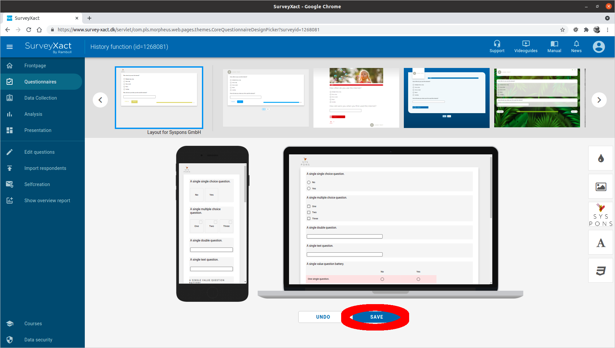615x348 pixels.
Task: Select the green jungle leaves layout thumbnail
Action: pos(537,98)
